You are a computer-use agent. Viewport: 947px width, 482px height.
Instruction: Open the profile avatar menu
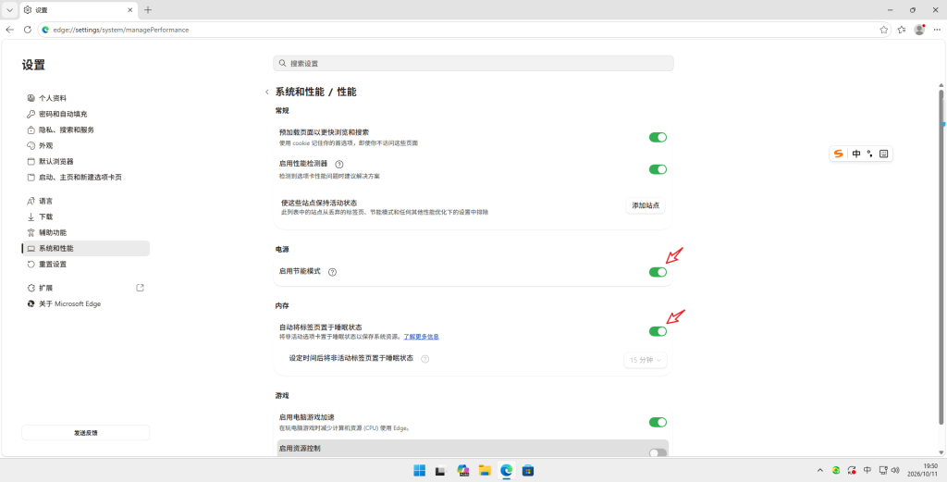[x=919, y=29]
